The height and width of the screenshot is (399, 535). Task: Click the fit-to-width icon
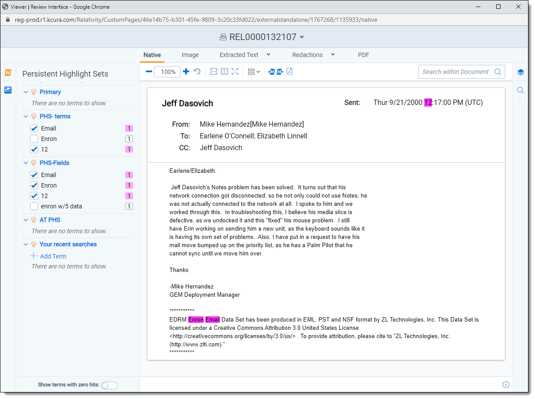214,72
